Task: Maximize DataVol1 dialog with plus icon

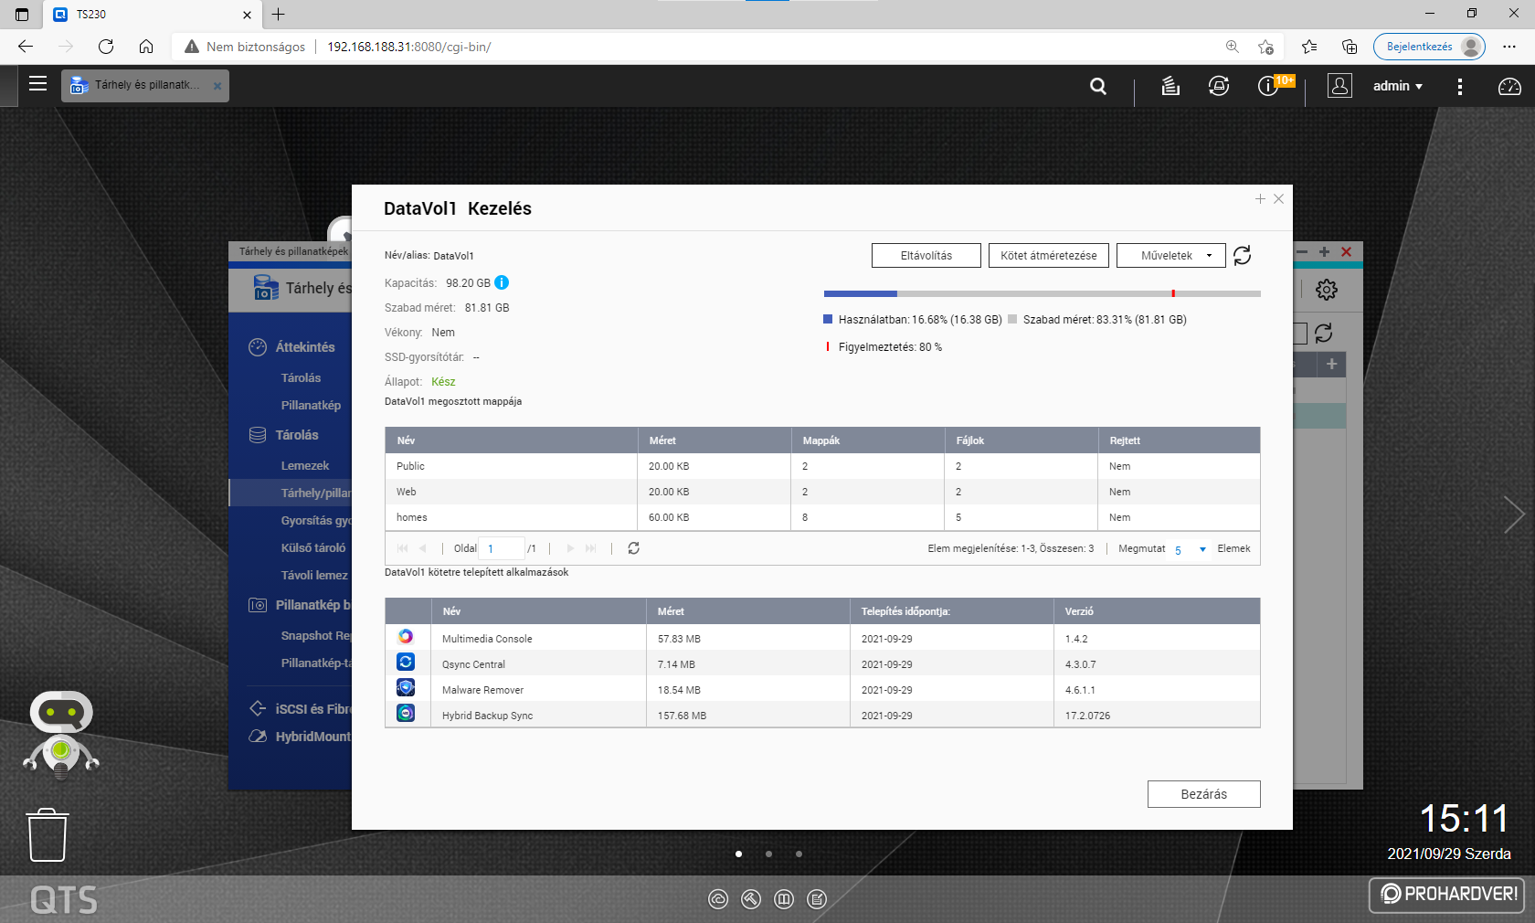Action: [x=1260, y=199]
